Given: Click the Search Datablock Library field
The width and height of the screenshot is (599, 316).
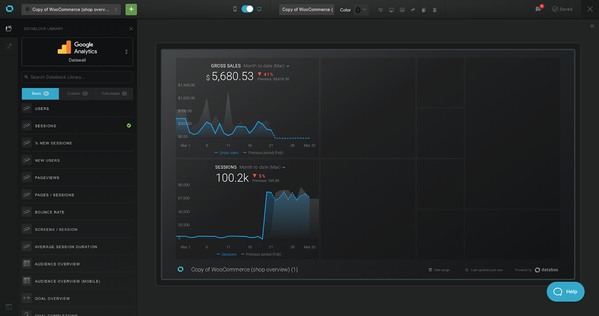Looking at the screenshot, I should click(x=77, y=77).
